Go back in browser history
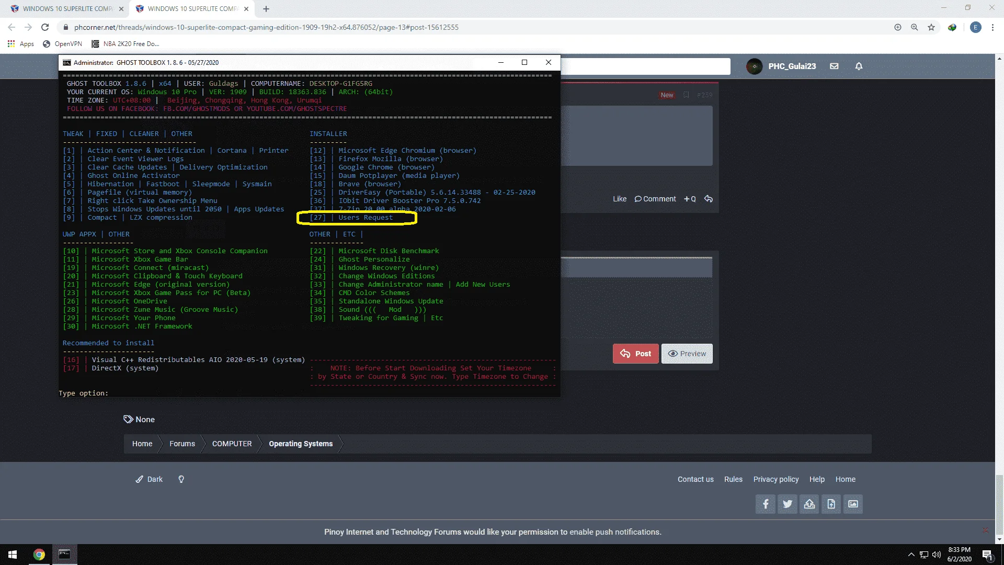Screen dimensions: 1004x565 (12, 27)
